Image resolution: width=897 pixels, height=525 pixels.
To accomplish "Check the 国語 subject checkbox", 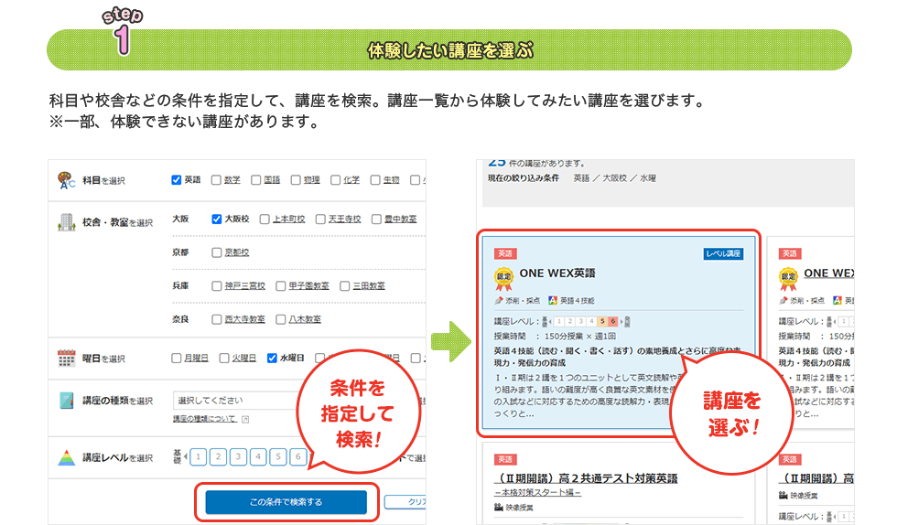I will click(255, 179).
